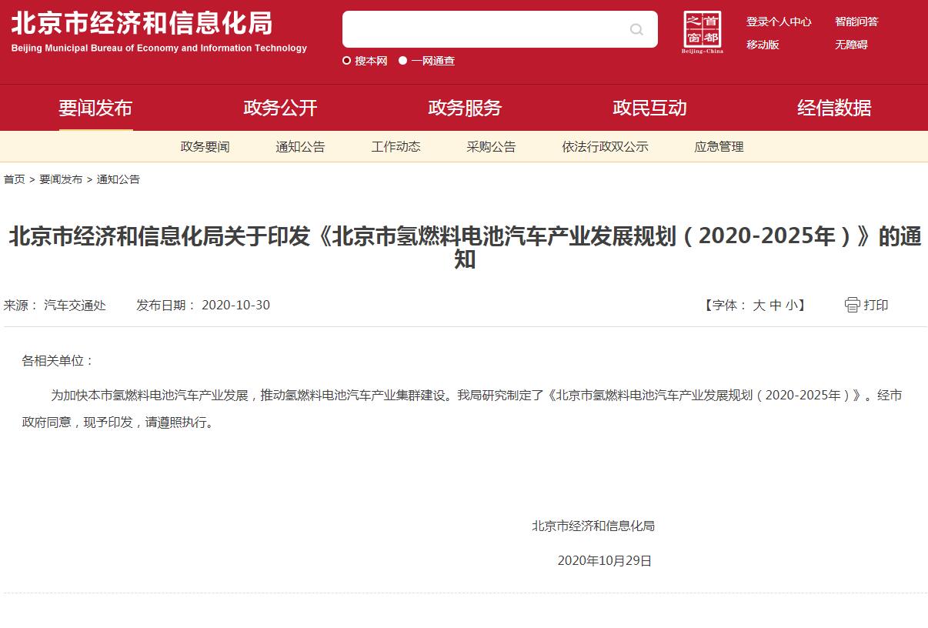Set font size to 小
The height and width of the screenshot is (628, 928).
pyautogui.click(x=792, y=305)
